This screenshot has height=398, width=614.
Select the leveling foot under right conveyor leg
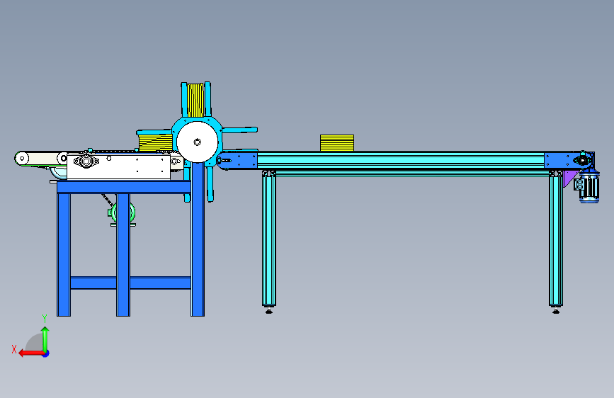click(556, 311)
